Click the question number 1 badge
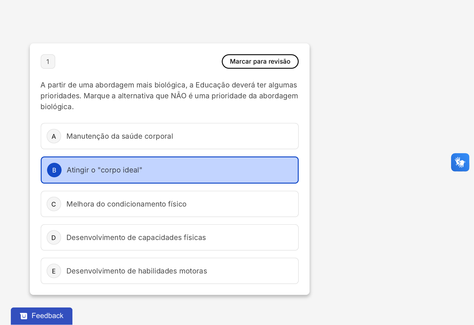The height and width of the screenshot is (325, 474). coord(48,62)
